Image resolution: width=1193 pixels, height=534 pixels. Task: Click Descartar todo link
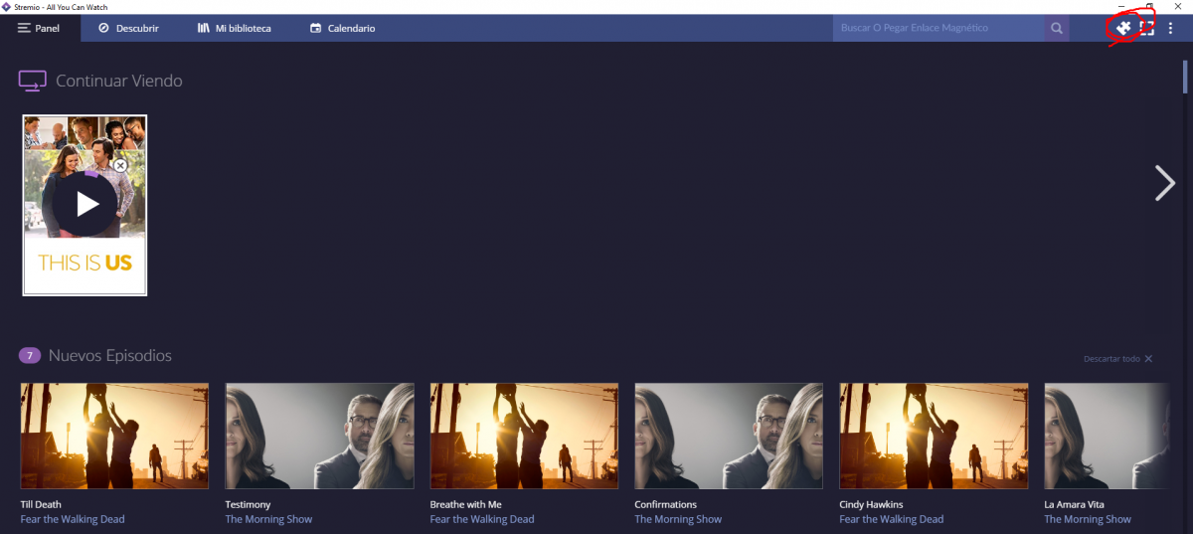[1117, 358]
